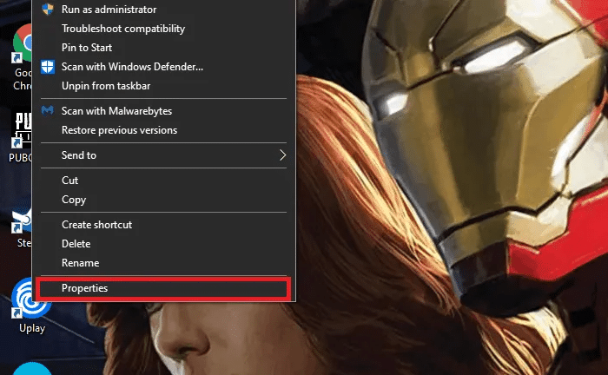The image size is (608, 375).
Task: Select Unpin from taskbar
Action: pyautogui.click(x=163, y=86)
